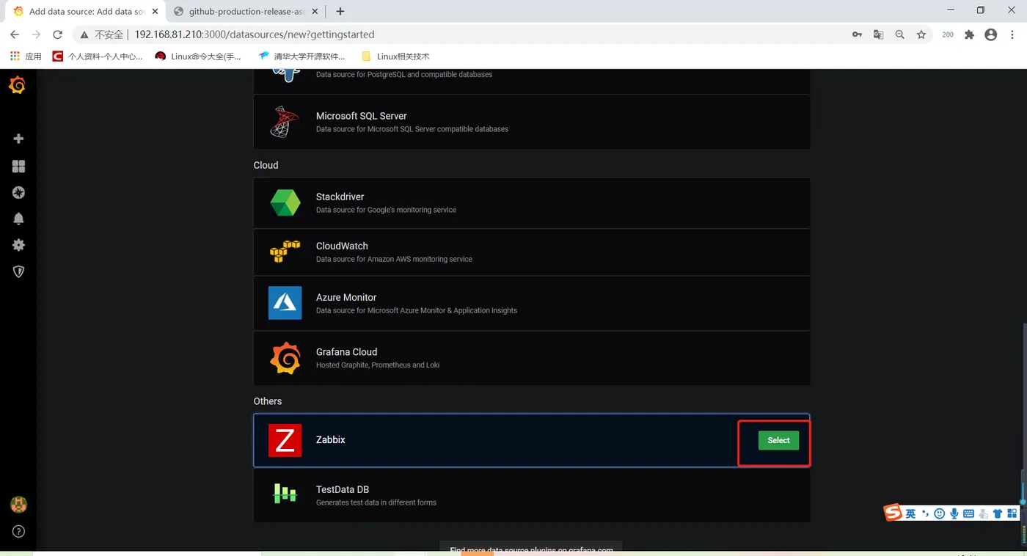
Task: Click the Sogou input S logo
Action: [893, 513]
